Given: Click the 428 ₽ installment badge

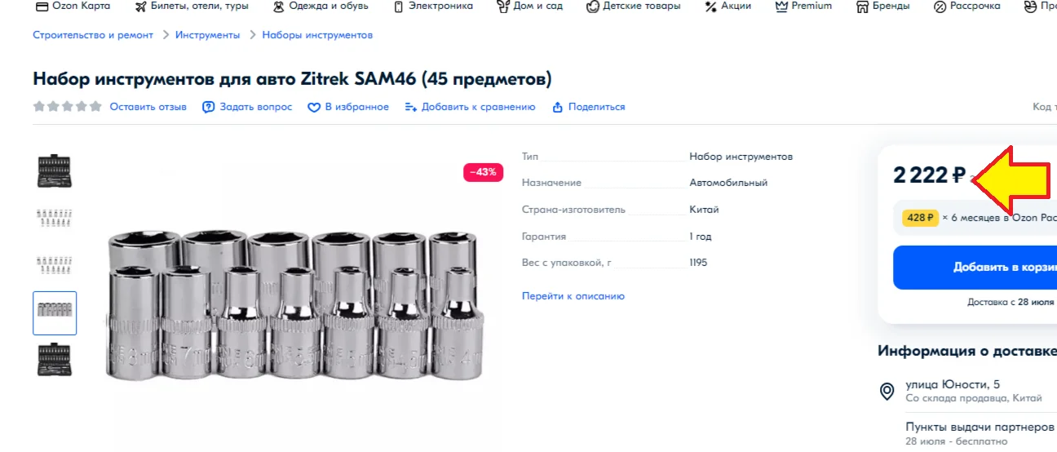Looking at the screenshot, I should click(920, 218).
